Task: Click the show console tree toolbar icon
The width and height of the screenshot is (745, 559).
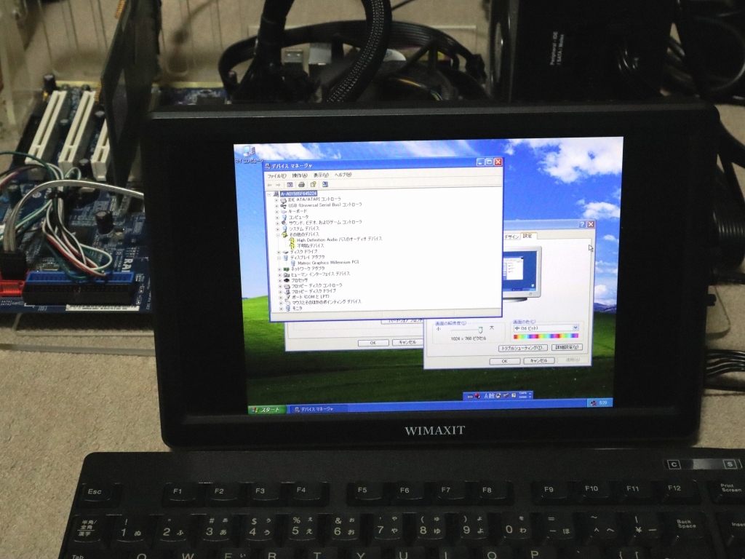Action: pos(290,185)
